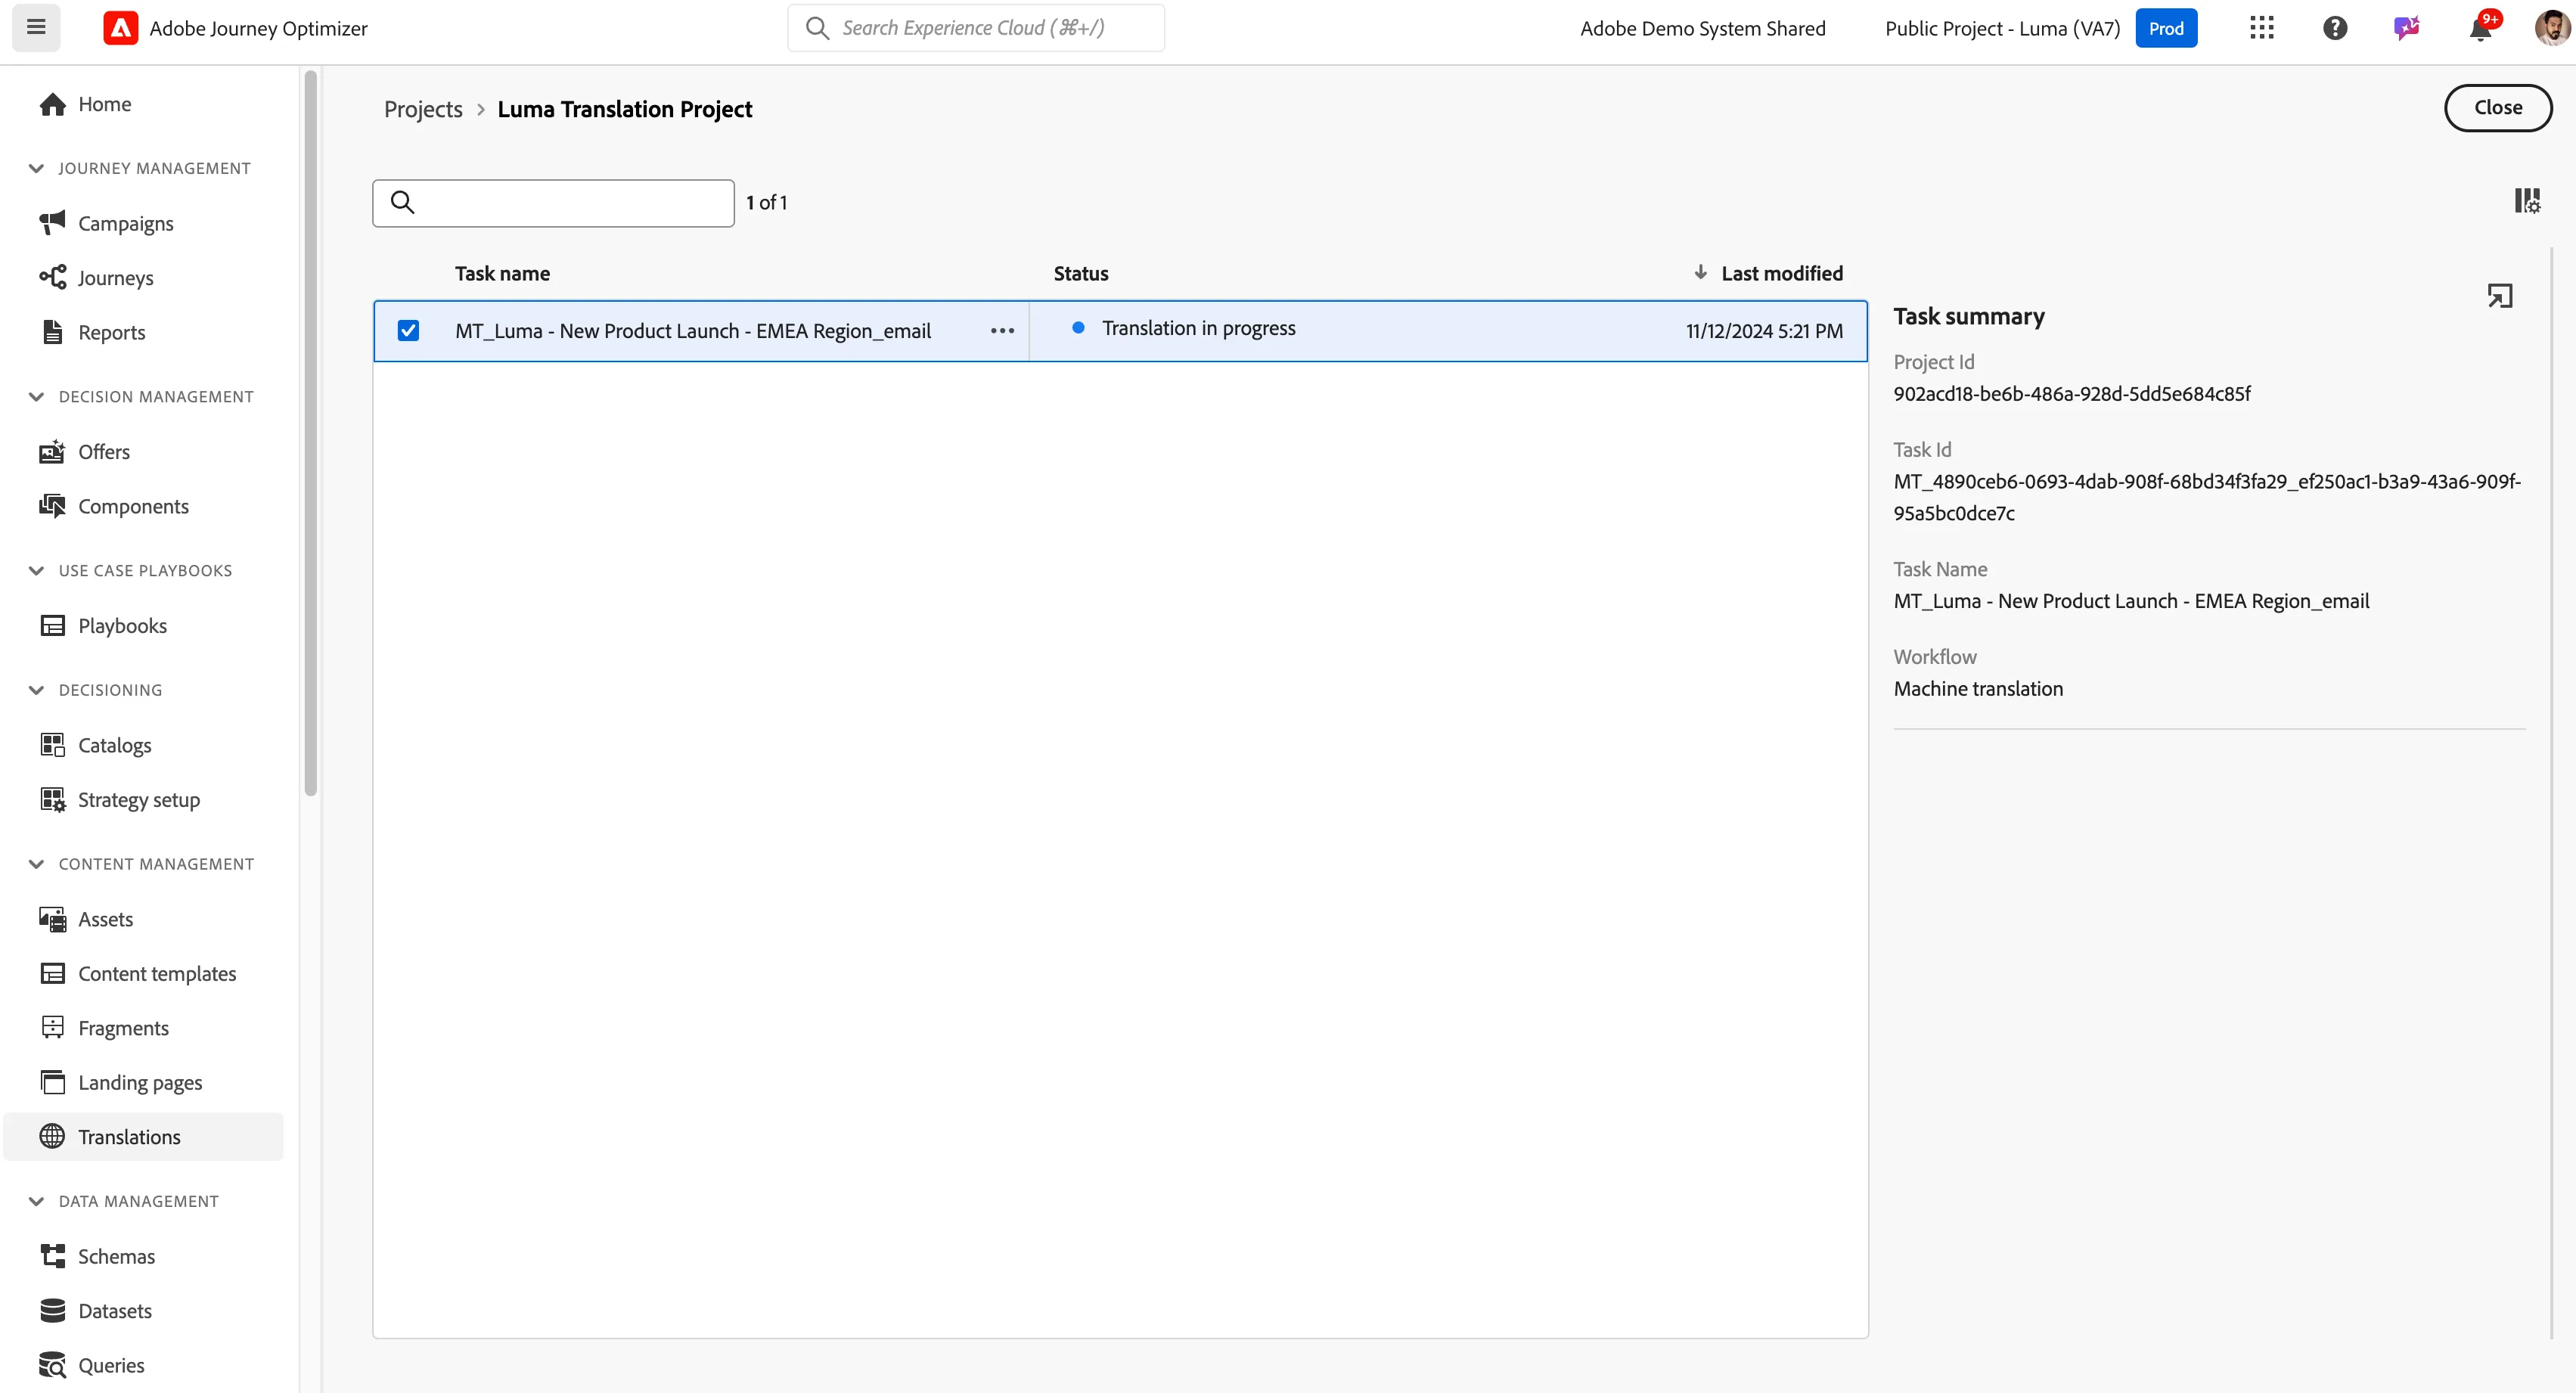Image resolution: width=2576 pixels, height=1393 pixels.
Task: Collapse the Journey Management section
Action: click(x=37, y=168)
